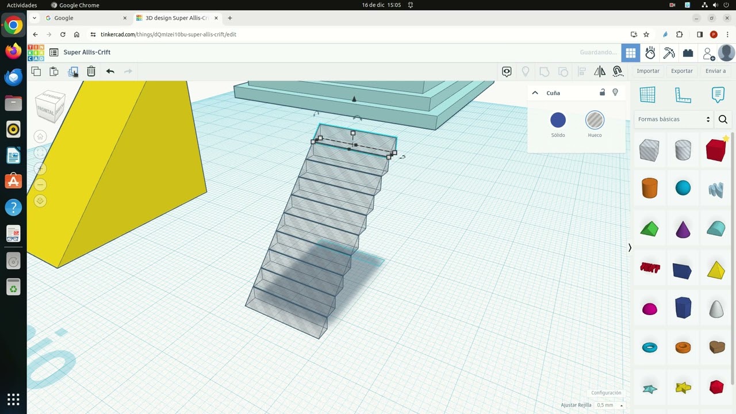The width and height of the screenshot is (736, 414).
Task: Open the Configuración workplane settings
Action: coord(606,393)
